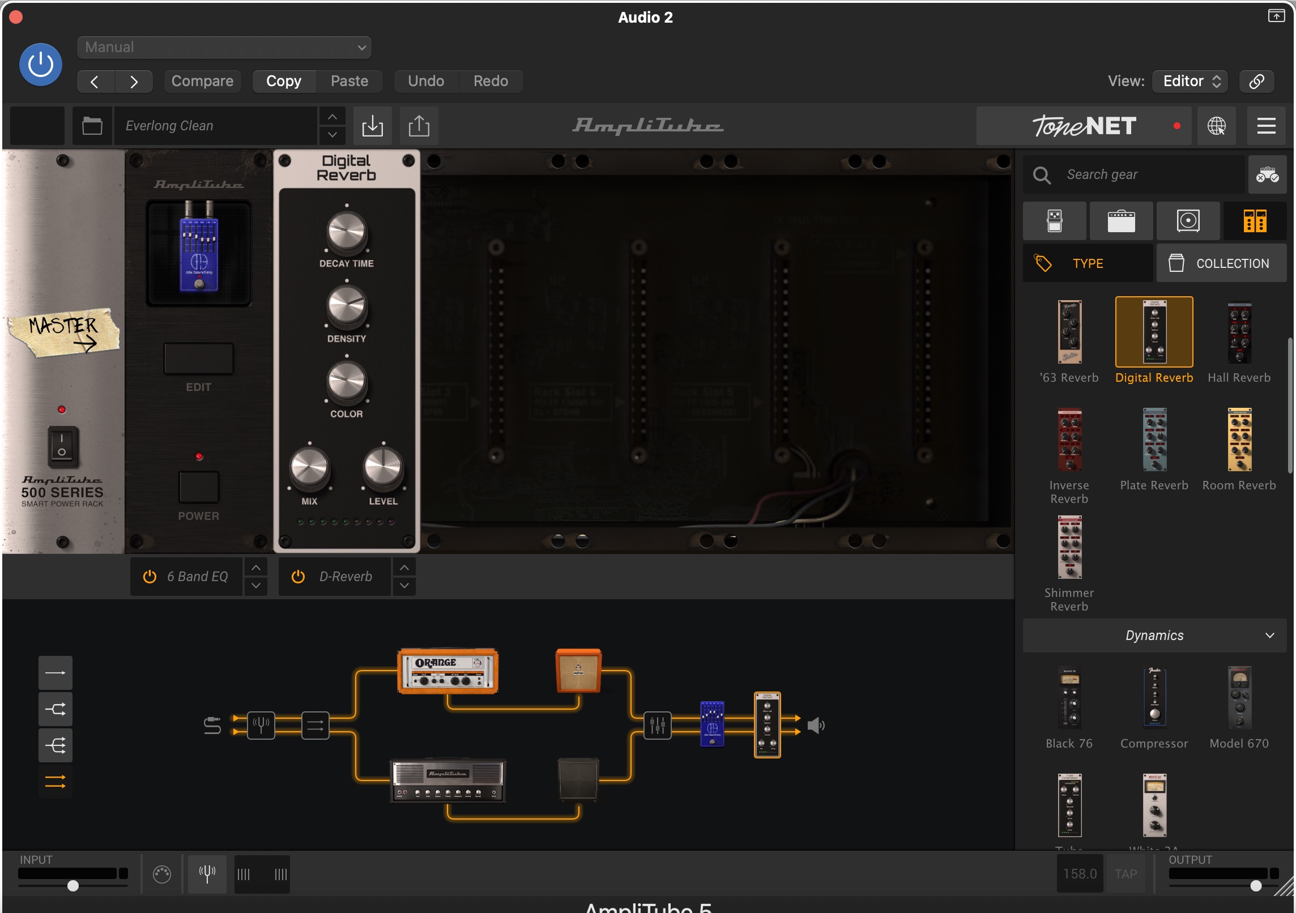The height and width of the screenshot is (913, 1296).
Task: Select the Model 670 gear
Action: coord(1239,708)
